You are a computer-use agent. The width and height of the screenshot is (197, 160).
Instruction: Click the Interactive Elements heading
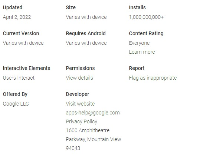click(x=26, y=68)
